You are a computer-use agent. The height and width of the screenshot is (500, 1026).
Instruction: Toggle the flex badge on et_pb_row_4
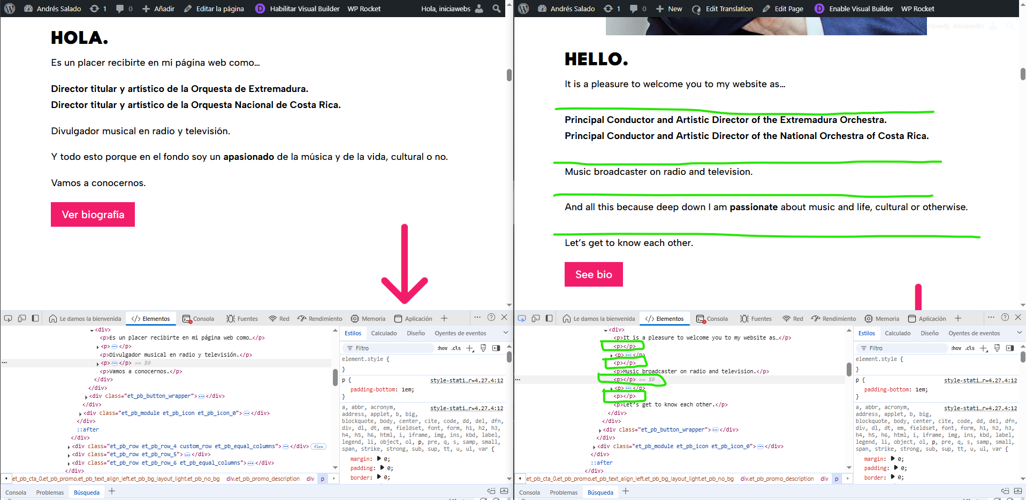[319, 447]
